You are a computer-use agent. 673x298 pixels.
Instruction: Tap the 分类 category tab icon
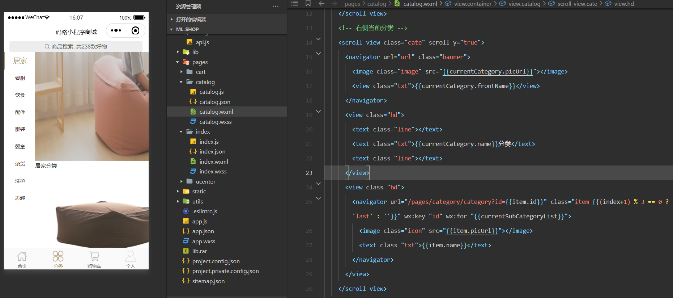point(58,260)
